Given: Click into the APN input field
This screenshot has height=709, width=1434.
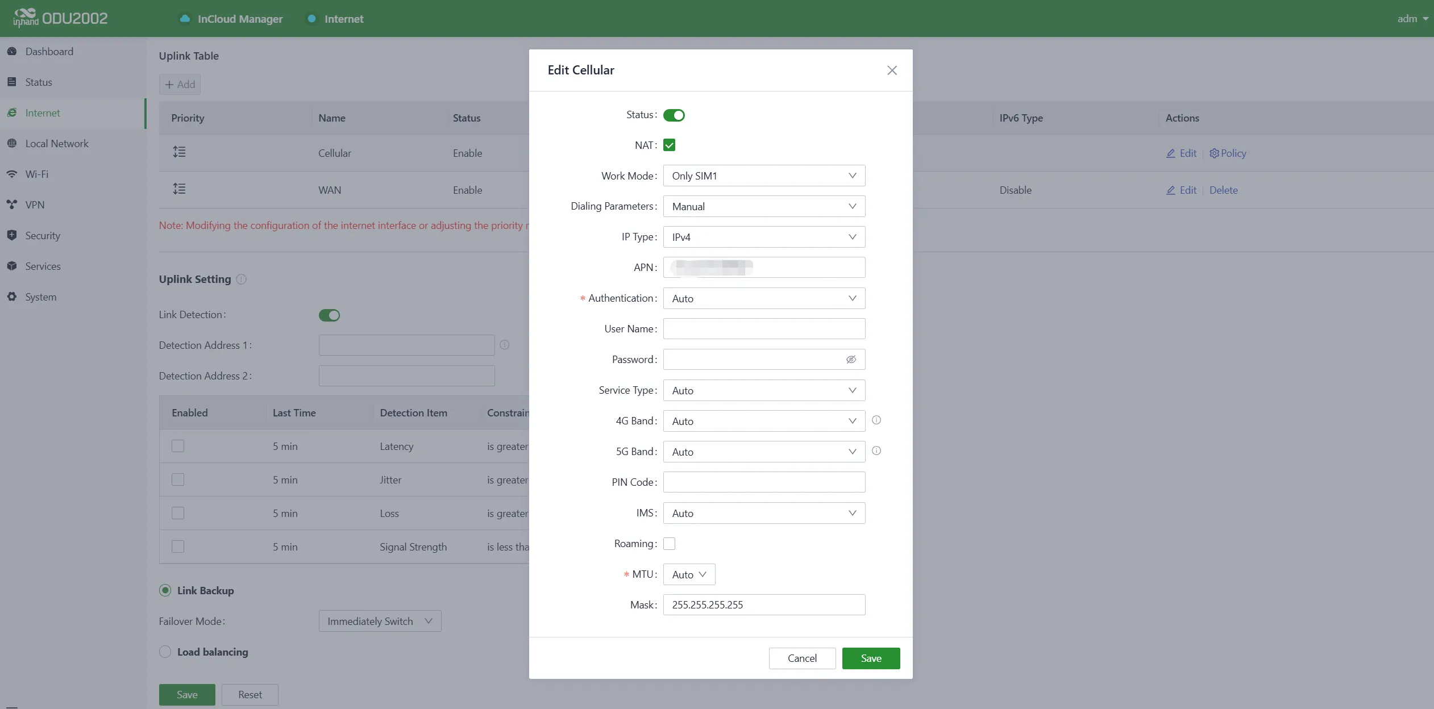Looking at the screenshot, I should tap(764, 268).
